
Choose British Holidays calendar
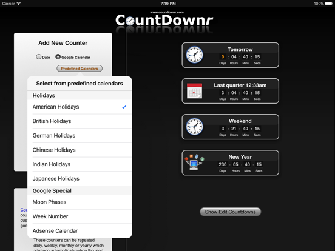pos(80,121)
